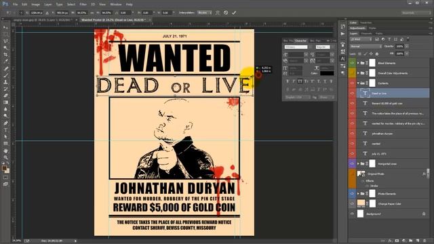Hide the Contents group
The height and width of the screenshot is (244, 434).
pos(352,83)
